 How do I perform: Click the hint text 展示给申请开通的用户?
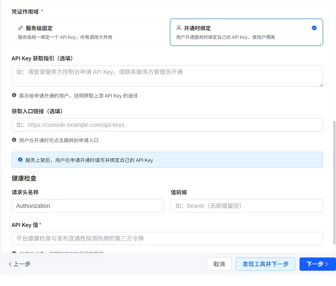[78, 96]
